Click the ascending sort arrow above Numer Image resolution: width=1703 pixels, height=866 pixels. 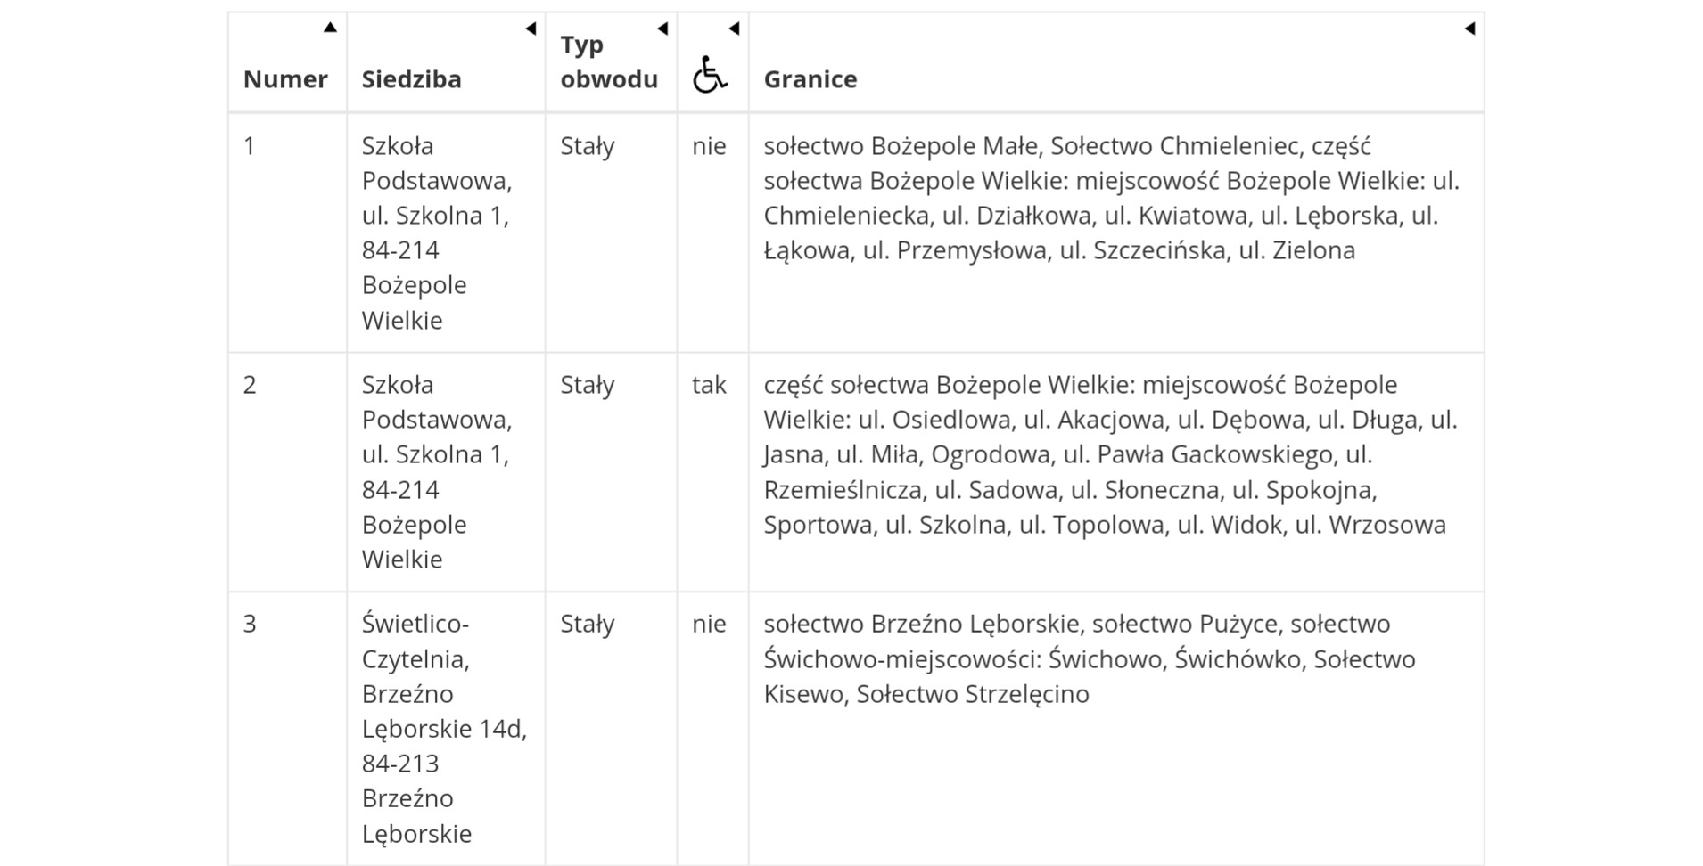(x=330, y=28)
